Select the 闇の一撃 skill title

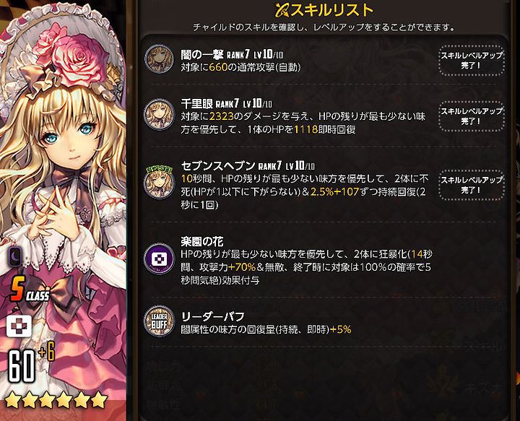point(202,54)
